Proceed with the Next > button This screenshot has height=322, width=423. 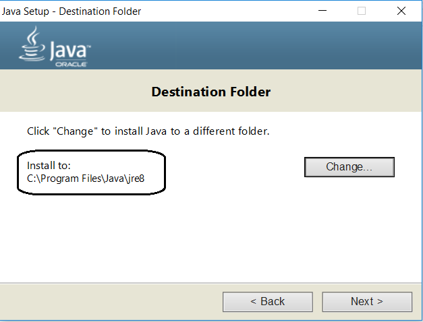pyautogui.click(x=366, y=302)
